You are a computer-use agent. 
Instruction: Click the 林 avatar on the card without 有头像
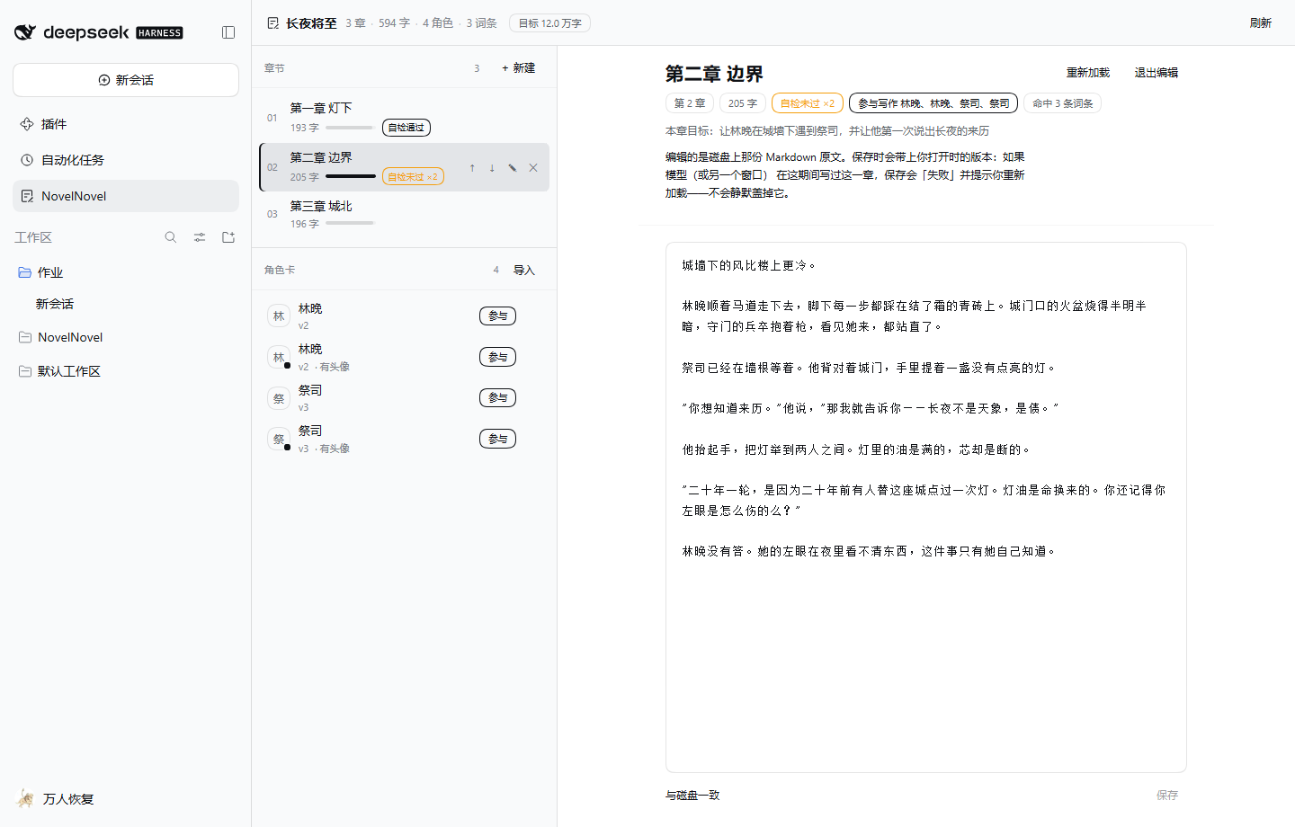(x=279, y=316)
